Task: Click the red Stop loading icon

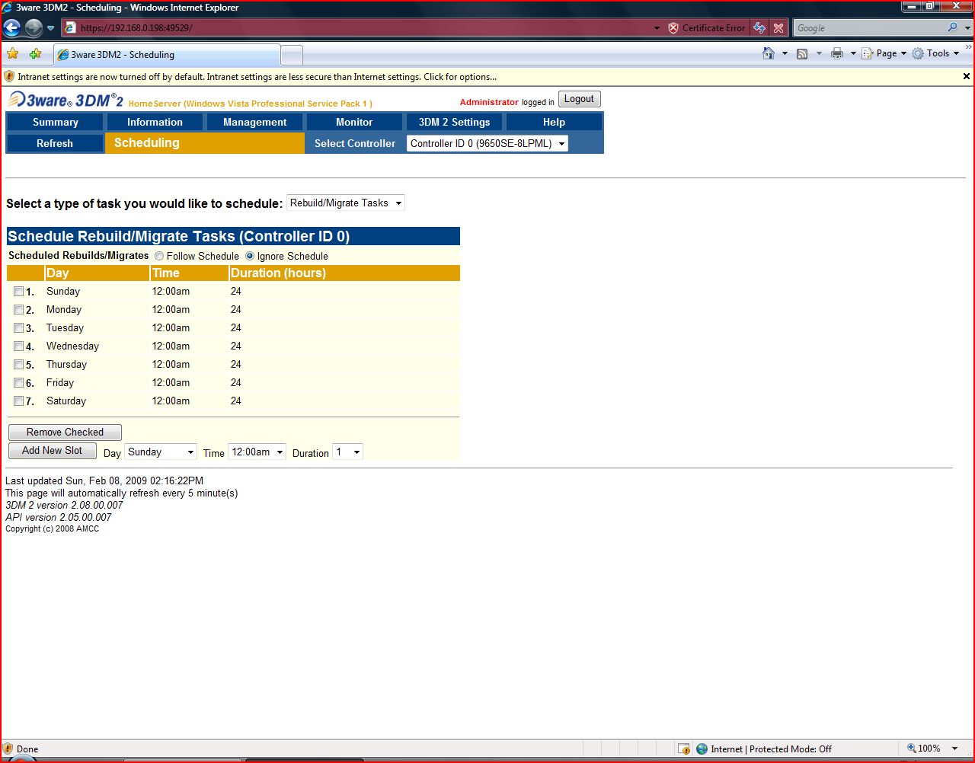Action: click(x=778, y=28)
